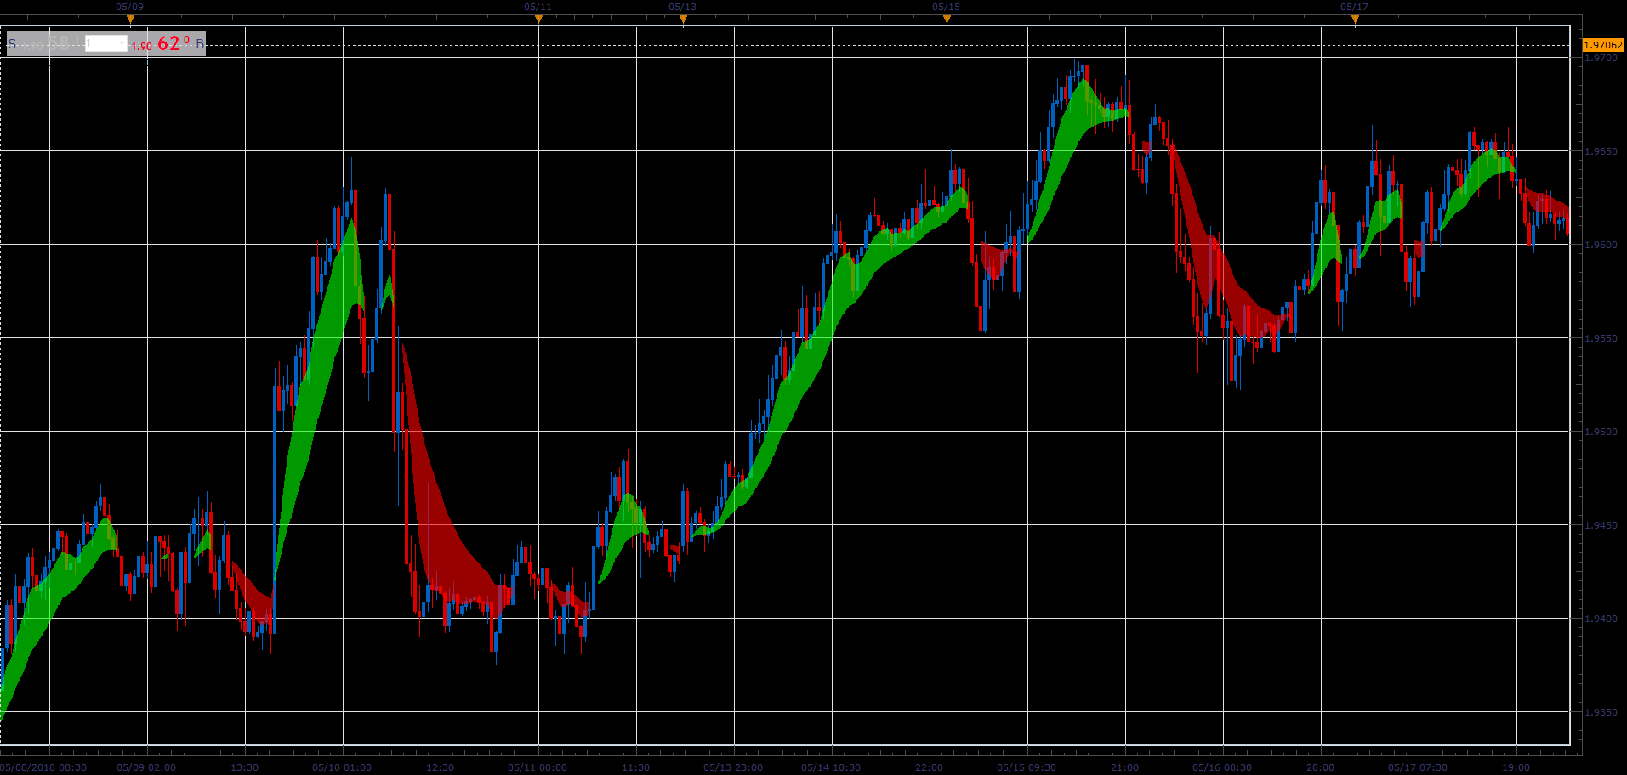The width and height of the screenshot is (1627, 775).
Task: Click the 20:00 time axis label
Action: click(x=1320, y=767)
